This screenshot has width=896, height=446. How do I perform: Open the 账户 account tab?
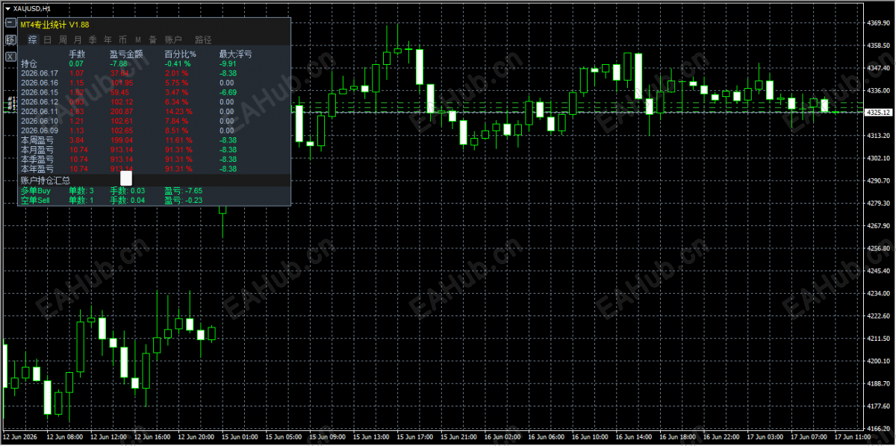coord(173,40)
